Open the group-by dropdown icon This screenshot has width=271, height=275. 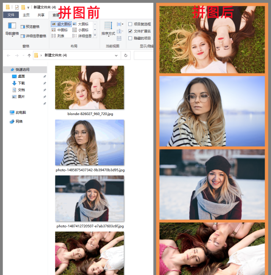pos(120,24)
